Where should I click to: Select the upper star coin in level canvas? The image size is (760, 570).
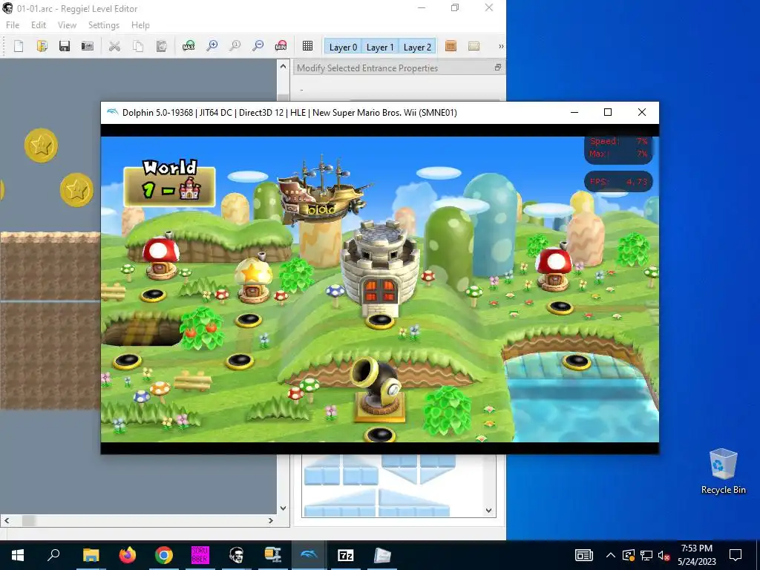42,145
